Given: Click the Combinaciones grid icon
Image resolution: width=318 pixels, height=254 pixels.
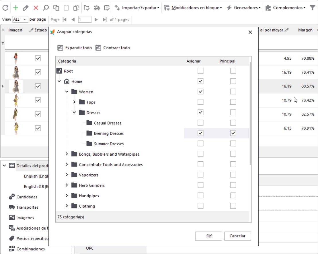Looking at the screenshot, I should (12, 249).
